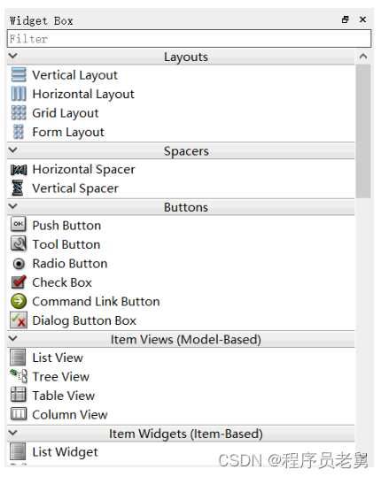Collapse the Layouts category chevron

13,57
